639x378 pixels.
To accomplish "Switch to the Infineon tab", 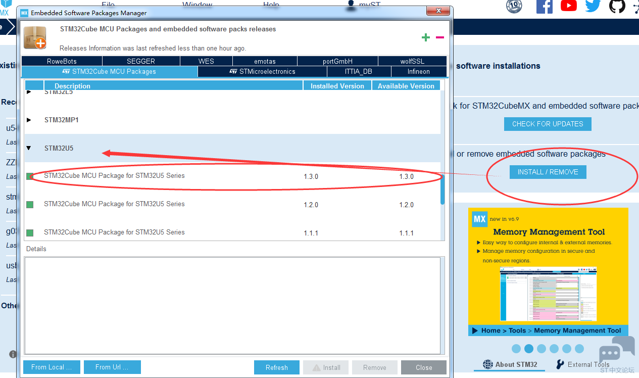I will click(x=419, y=72).
